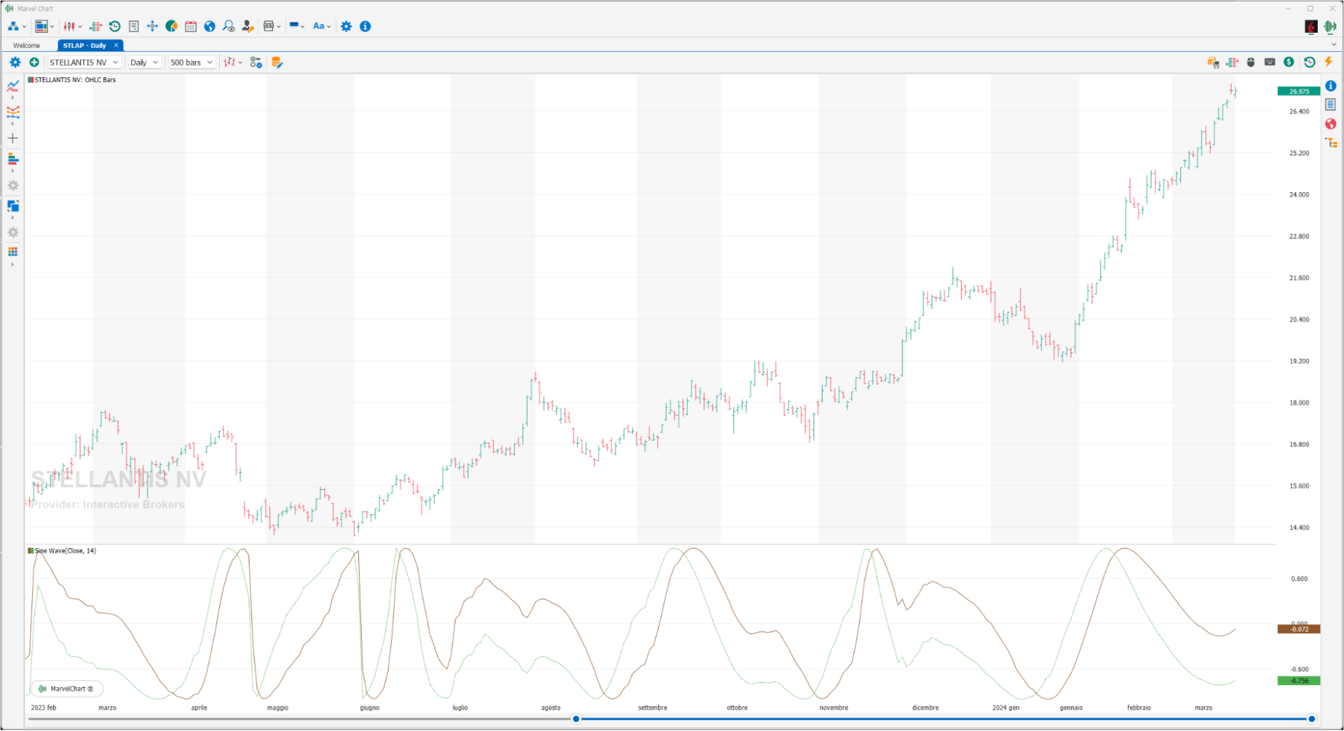The image size is (1344, 731).
Task: Toggle the mouse trading icon
Action: click(1251, 62)
